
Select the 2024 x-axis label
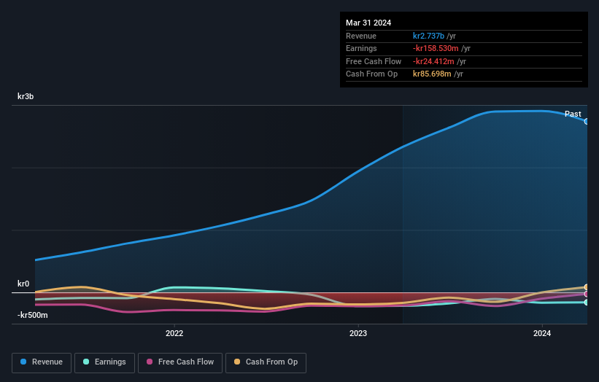click(x=541, y=333)
